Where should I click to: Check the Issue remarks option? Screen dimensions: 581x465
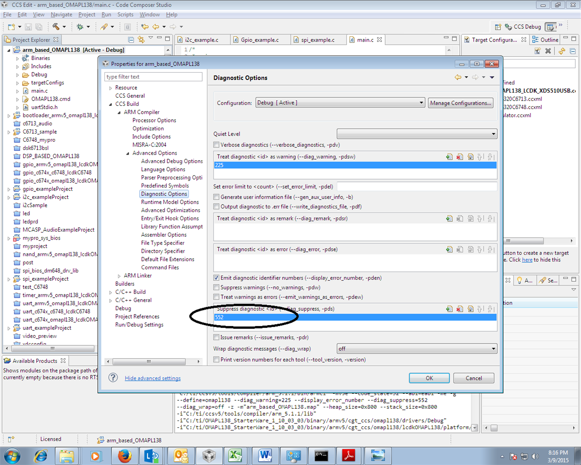point(216,337)
